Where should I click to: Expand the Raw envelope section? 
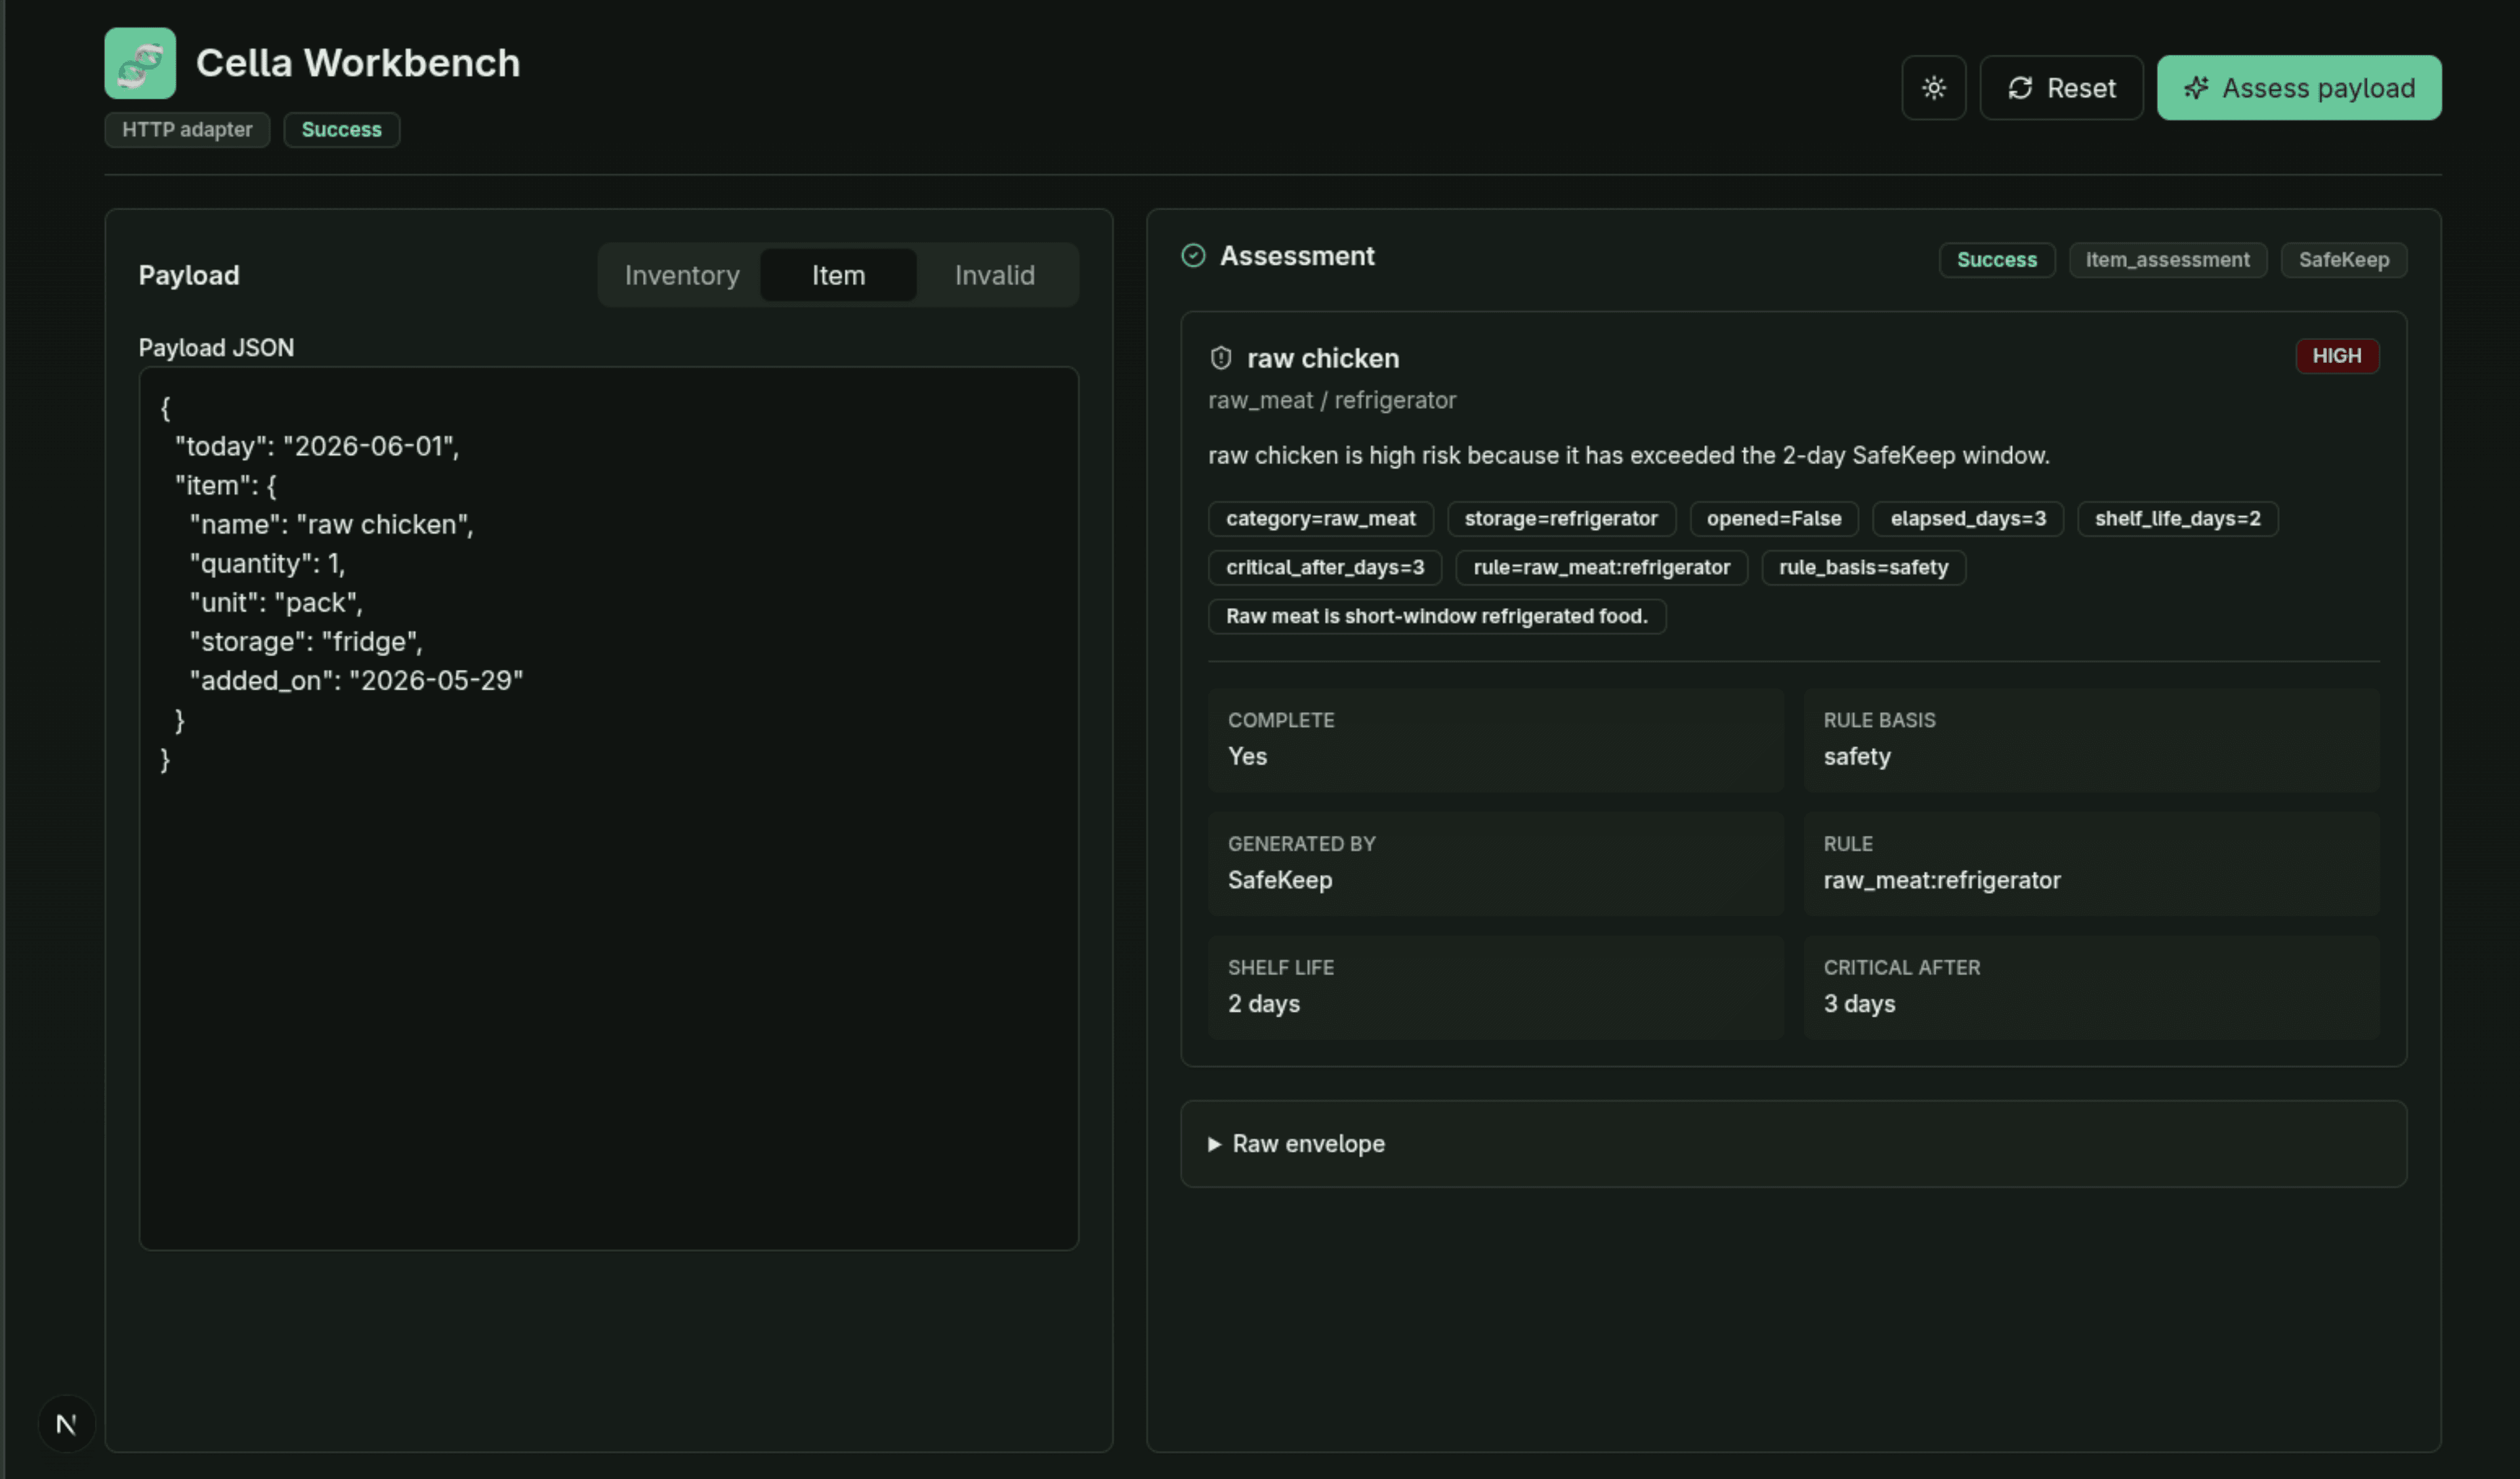click(1793, 1143)
